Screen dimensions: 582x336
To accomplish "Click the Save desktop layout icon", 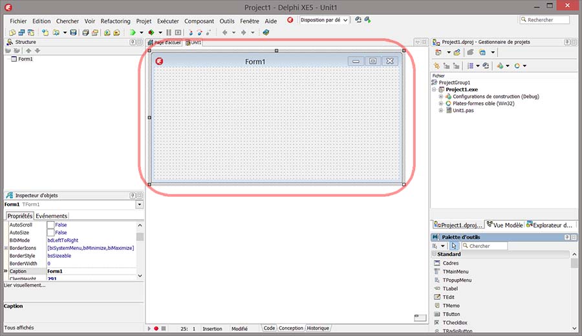I will pyautogui.click(x=358, y=19).
